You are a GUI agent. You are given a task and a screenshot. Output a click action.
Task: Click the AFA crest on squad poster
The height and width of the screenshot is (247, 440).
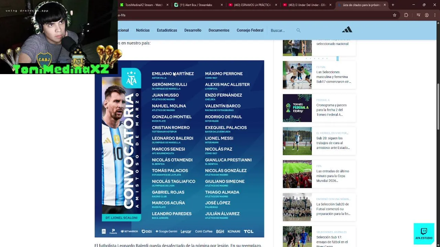(131, 78)
